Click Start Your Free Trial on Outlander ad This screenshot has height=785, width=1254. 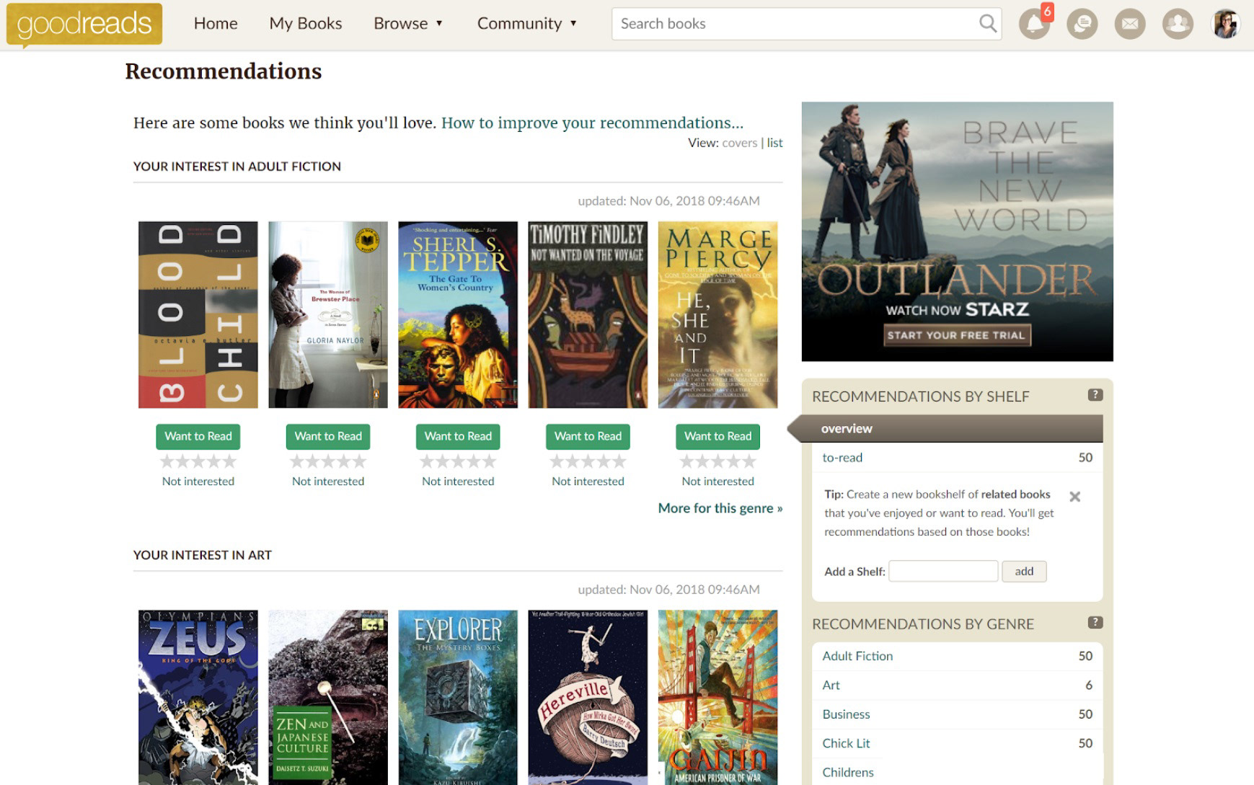coord(957,335)
